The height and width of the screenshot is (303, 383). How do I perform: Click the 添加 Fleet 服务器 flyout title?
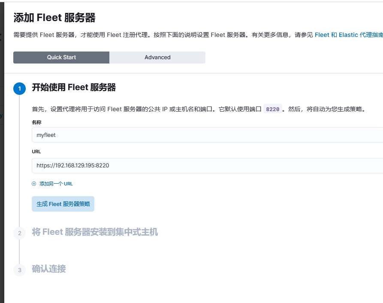tap(54, 18)
